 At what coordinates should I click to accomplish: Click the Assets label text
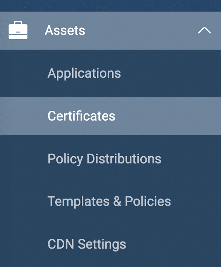pos(65,31)
